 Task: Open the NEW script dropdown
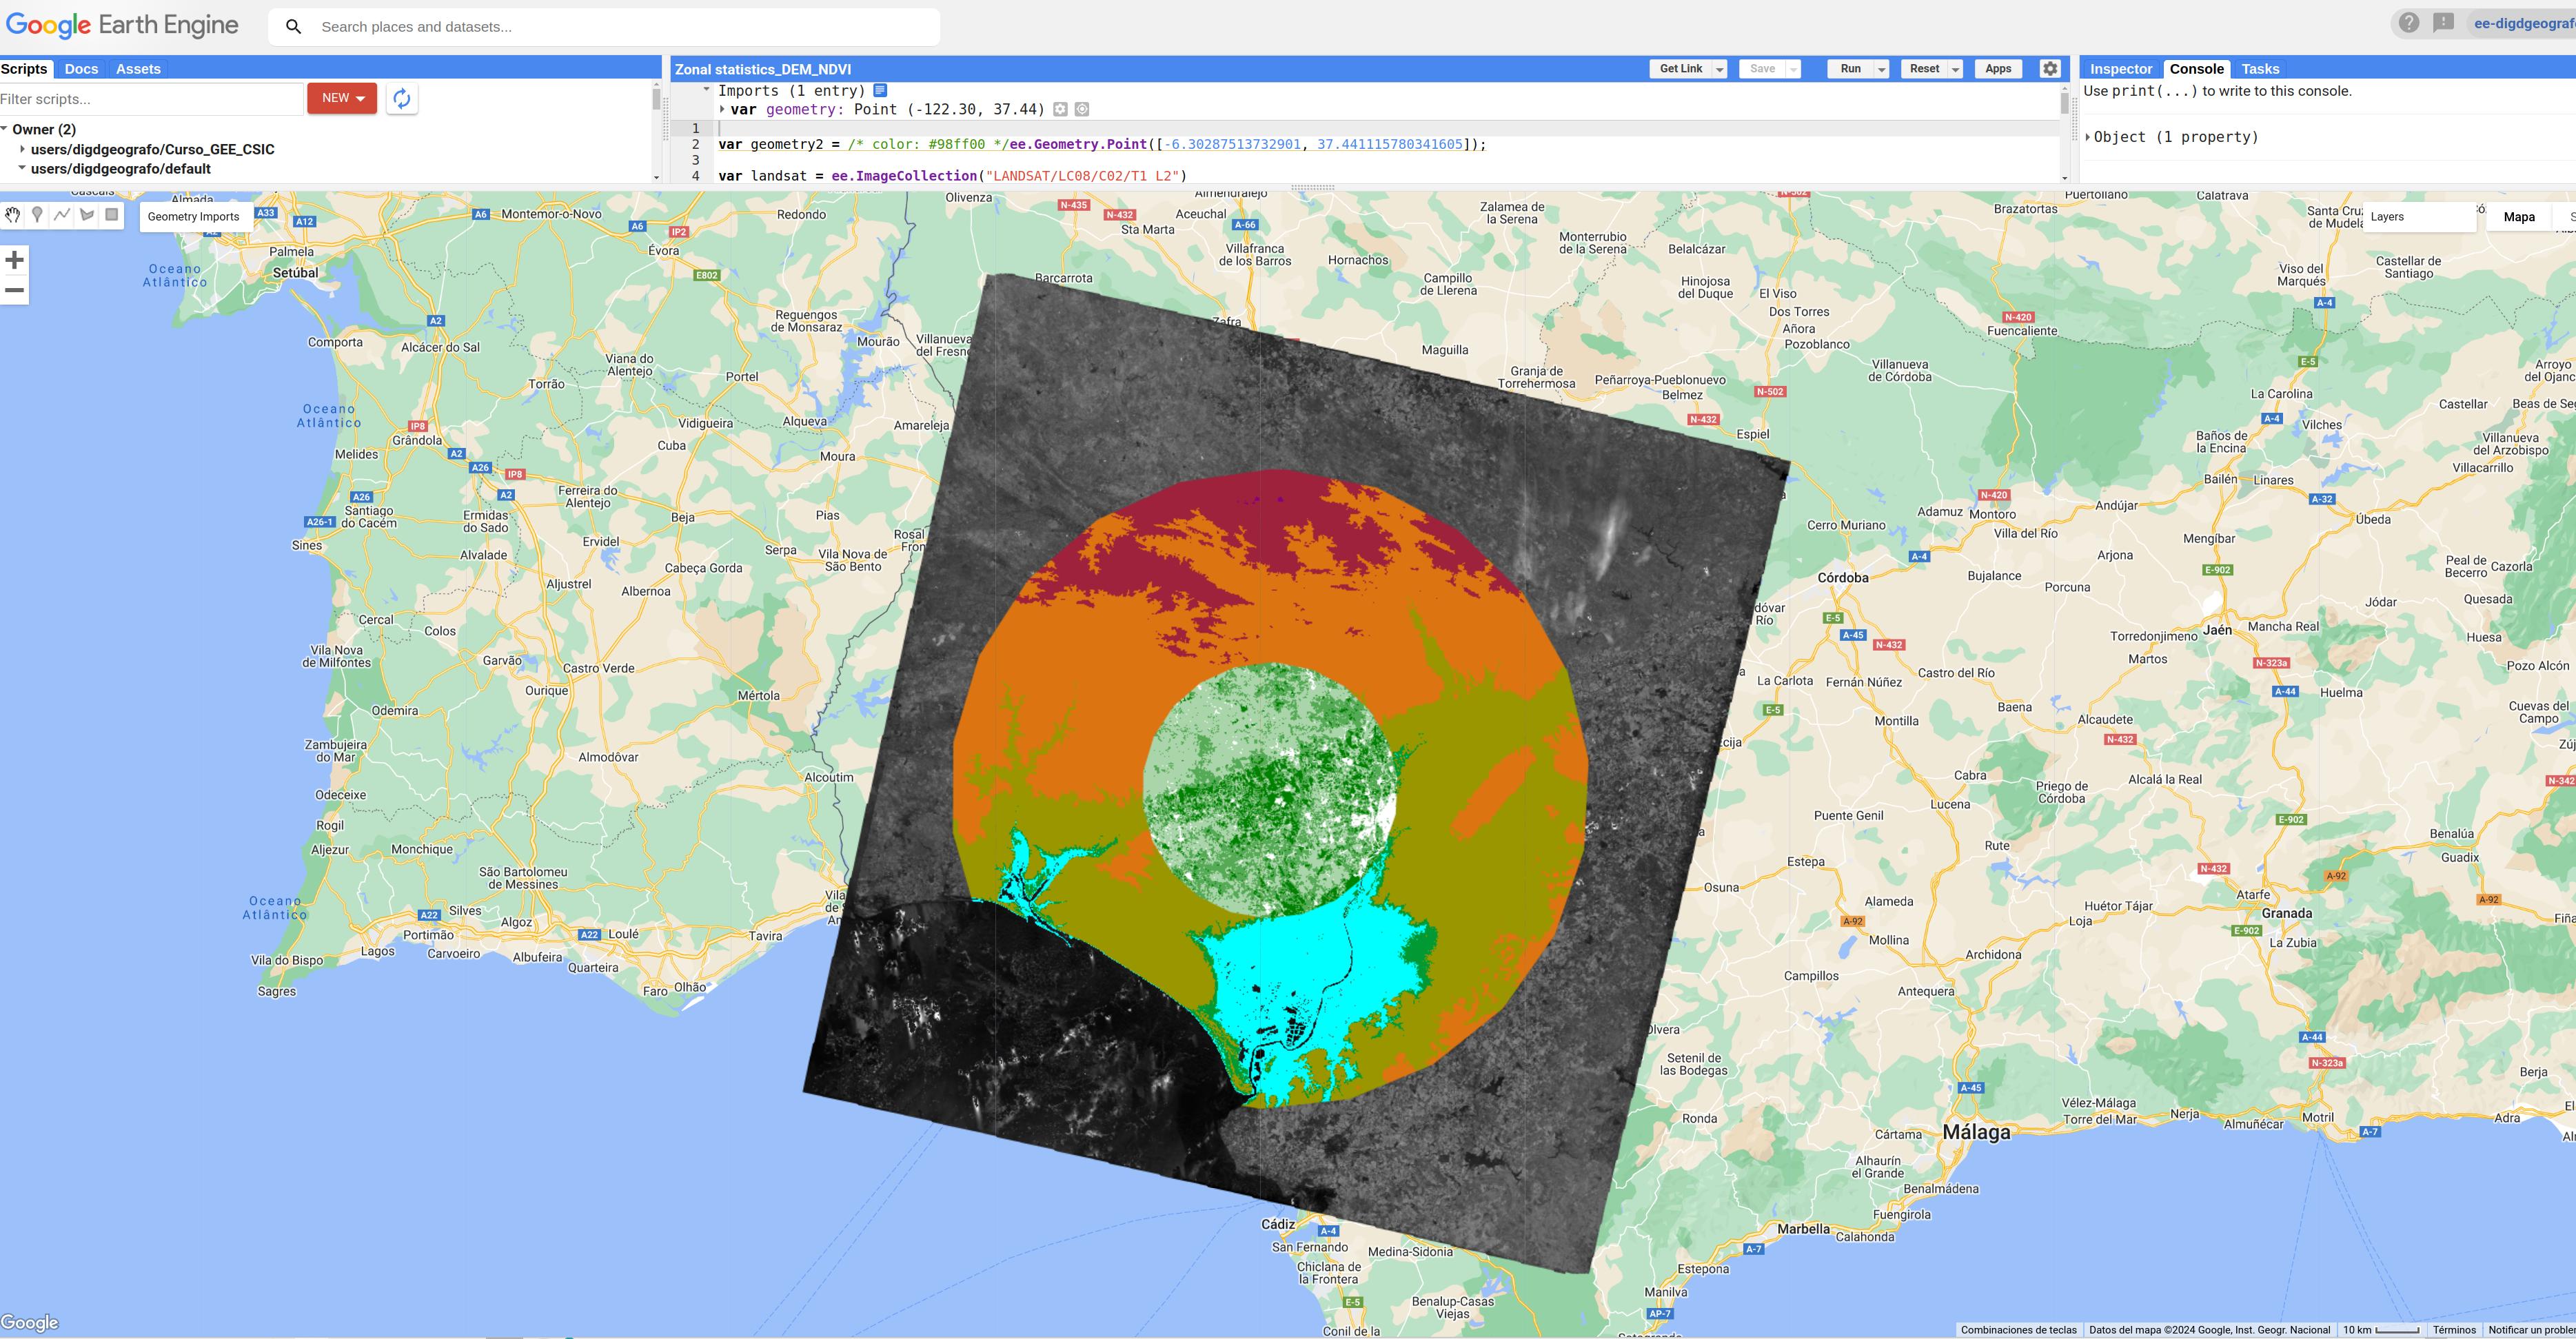[x=342, y=98]
